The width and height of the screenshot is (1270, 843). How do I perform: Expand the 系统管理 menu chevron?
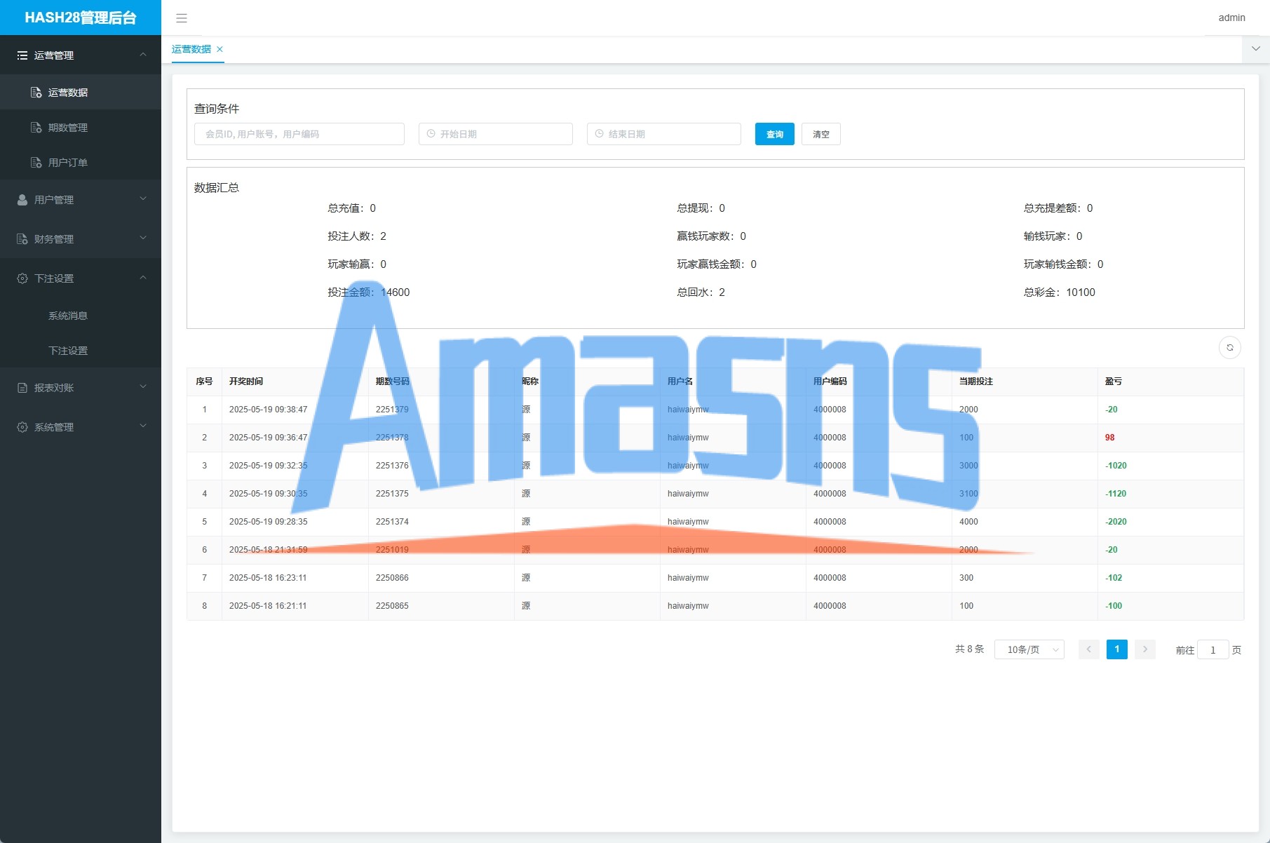click(x=143, y=426)
